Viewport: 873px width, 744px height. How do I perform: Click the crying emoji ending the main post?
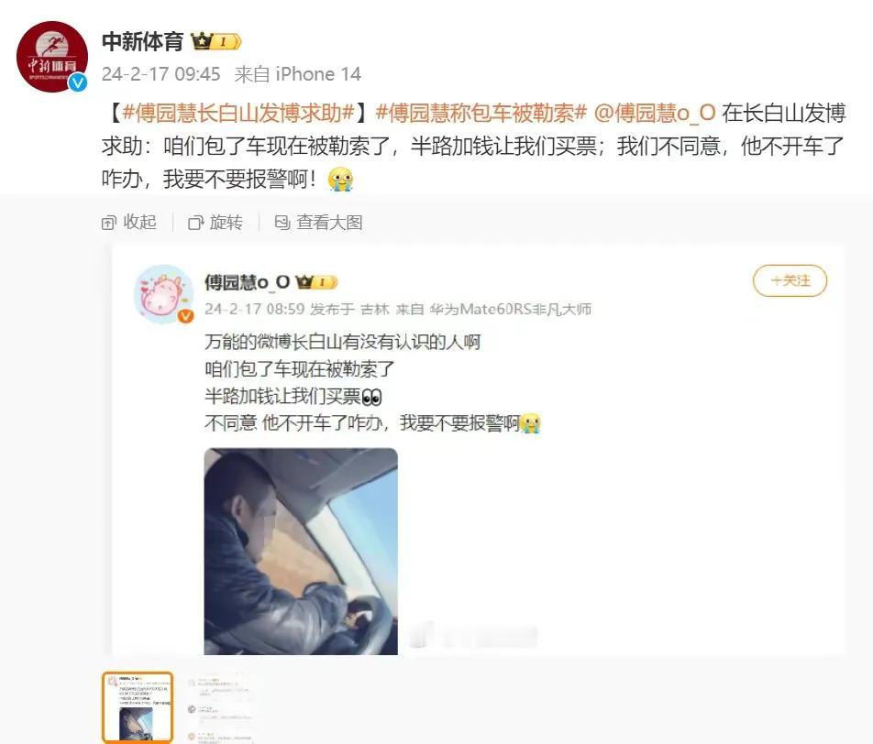(x=339, y=180)
